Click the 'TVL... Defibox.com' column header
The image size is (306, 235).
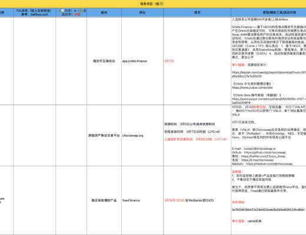[x=35, y=12]
